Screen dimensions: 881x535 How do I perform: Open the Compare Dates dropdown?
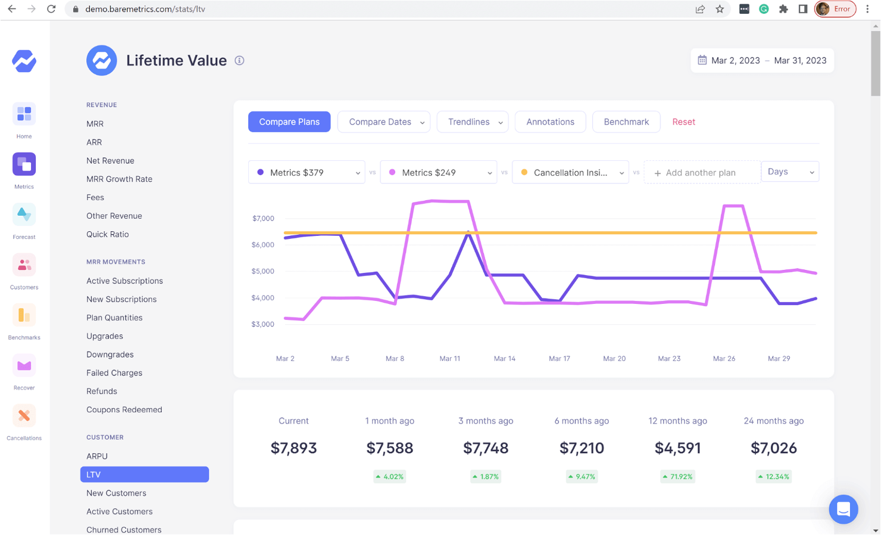click(383, 122)
